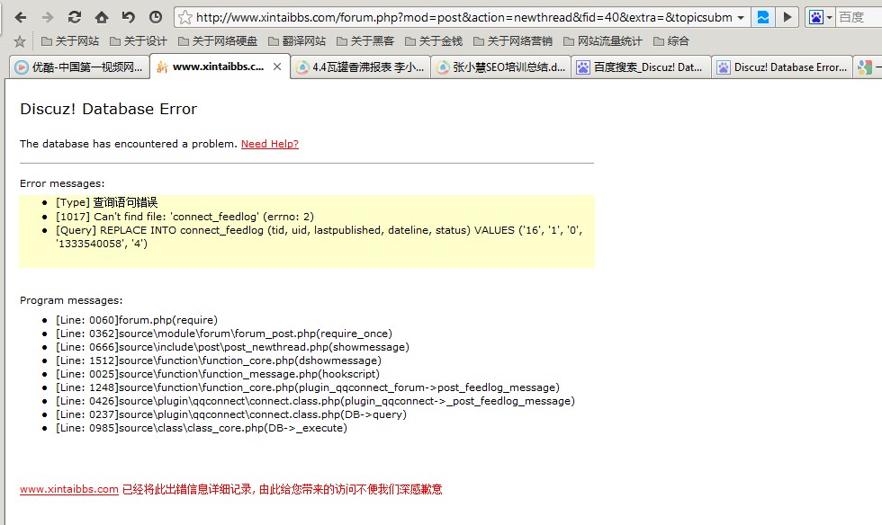Open the 关于设计 bookmark folder
The width and height of the screenshot is (882, 525).
[139, 41]
